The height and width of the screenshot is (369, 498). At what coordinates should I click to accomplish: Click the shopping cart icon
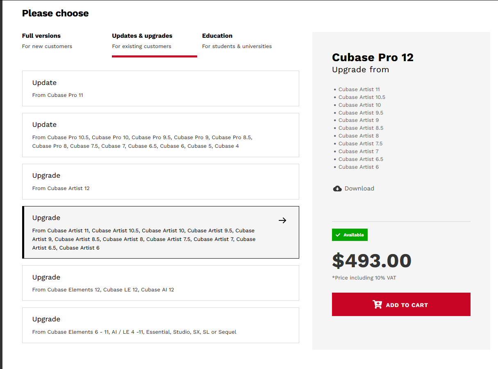377,305
